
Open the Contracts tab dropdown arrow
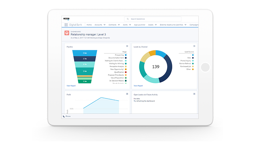[x=119, y=25]
